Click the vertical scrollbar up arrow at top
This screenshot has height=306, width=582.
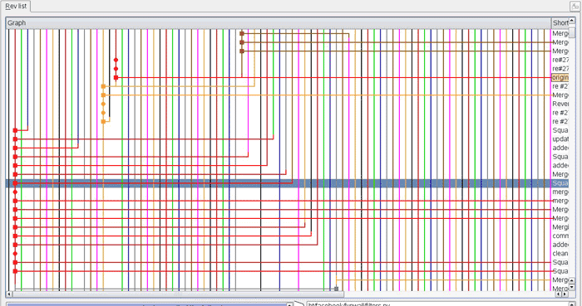pos(572,22)
